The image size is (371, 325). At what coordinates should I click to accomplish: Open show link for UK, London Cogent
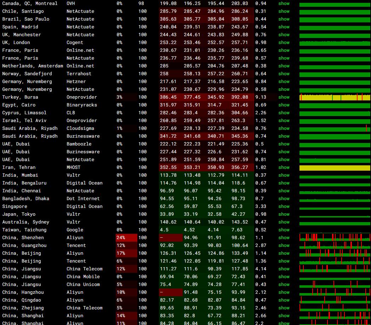[284, 43]
